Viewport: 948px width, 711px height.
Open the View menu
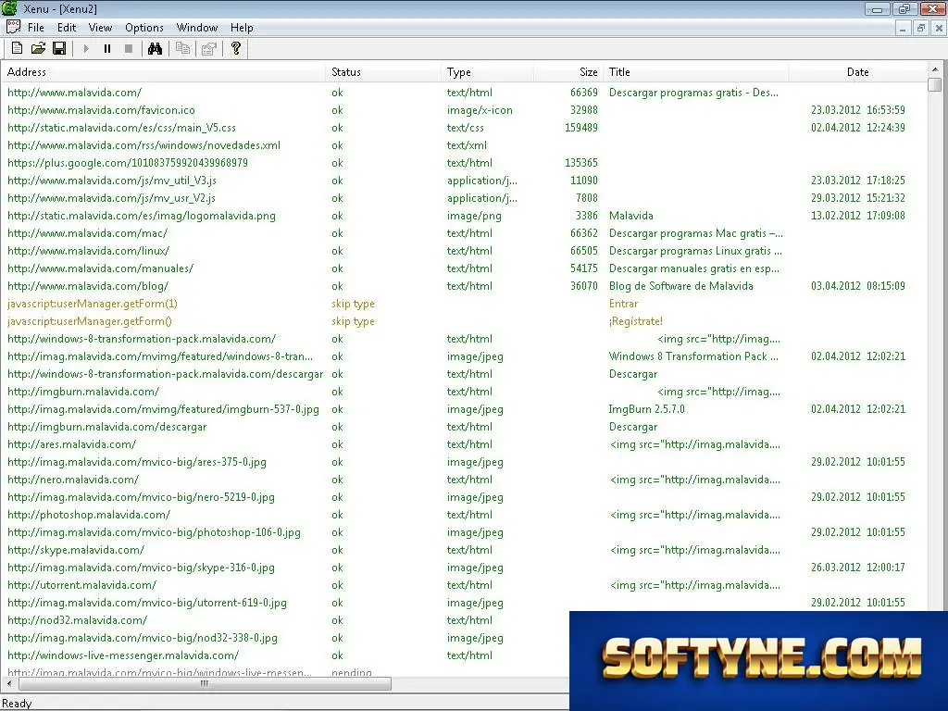(x=100, y=28)
